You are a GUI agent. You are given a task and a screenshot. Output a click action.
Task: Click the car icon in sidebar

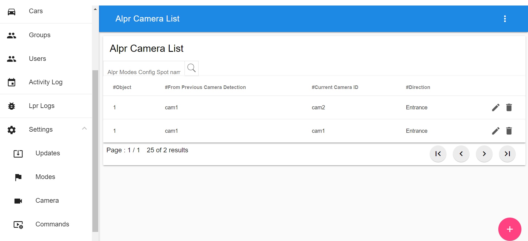(x=12, y=12)
